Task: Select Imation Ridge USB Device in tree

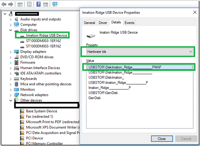Action: tap(46, 35)
